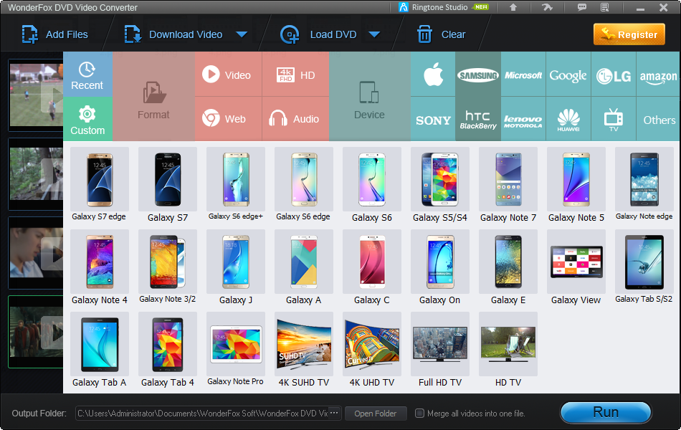Click the orange Register button
This screenshot has width=681, height=430.
(629, 34)
